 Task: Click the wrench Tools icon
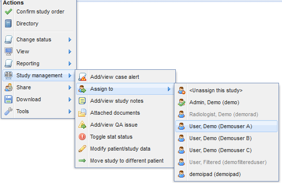coord(8,111)
